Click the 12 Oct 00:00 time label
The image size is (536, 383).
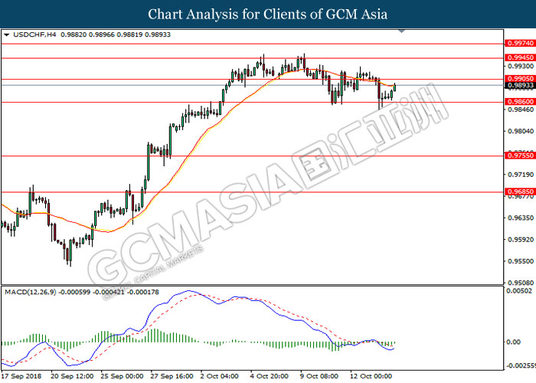(x=371, y=376)
